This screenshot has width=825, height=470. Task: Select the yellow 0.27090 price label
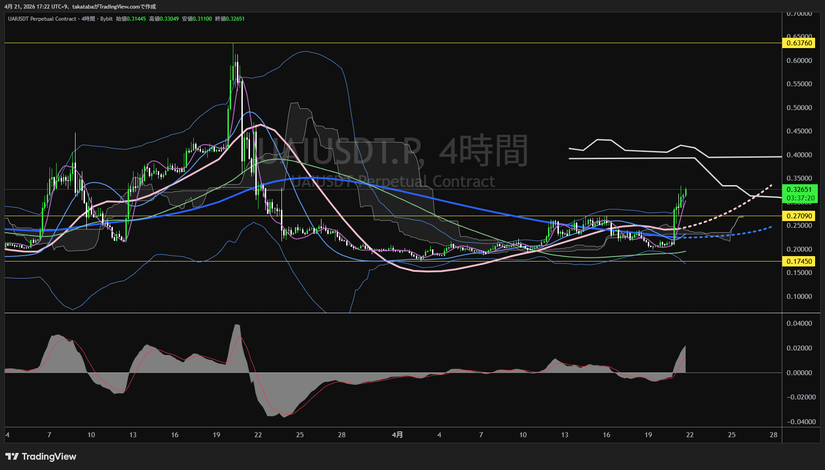pyautogui.click(x=799, y=216)
